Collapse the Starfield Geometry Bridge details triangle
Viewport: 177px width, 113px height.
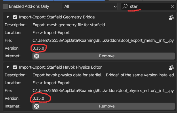tap(8, 17)
